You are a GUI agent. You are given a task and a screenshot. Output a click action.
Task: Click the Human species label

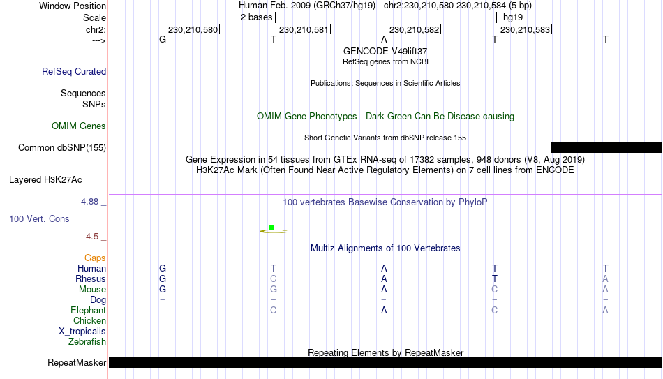pos(91,269)
